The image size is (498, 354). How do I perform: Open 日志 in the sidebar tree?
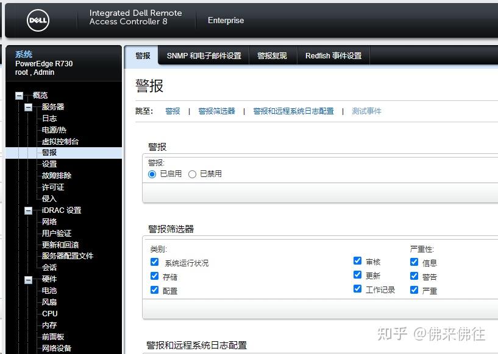49,119
